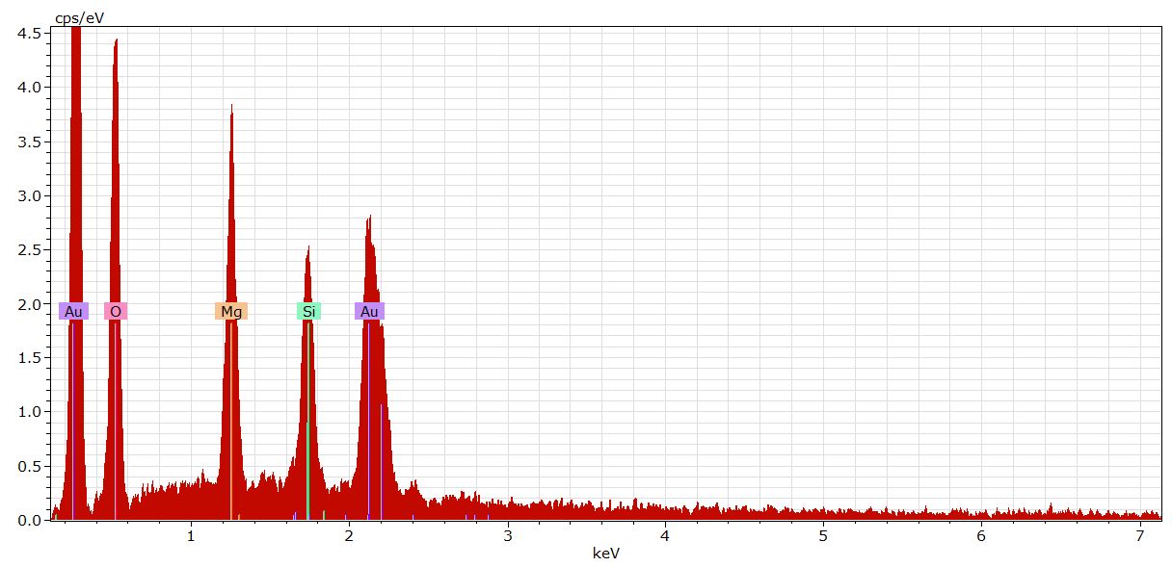Click the right Au label near 2 keV
Screen dimensions: 1172x567
[x=369, y=311]
